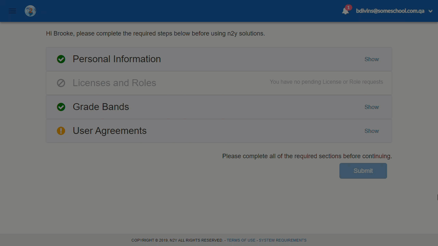438x246 pixels.
Task: Show the Personal Information section
Action: click(x=372, y=59)
